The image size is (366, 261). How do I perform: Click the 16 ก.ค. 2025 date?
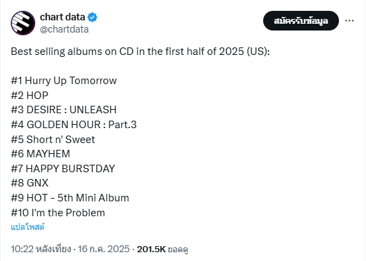click(x=104, y=249)
